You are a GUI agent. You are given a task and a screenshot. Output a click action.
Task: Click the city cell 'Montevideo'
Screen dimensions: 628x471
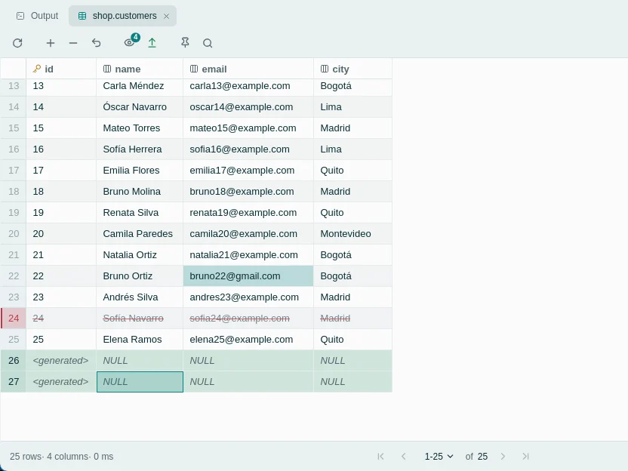tap(352, 233)
